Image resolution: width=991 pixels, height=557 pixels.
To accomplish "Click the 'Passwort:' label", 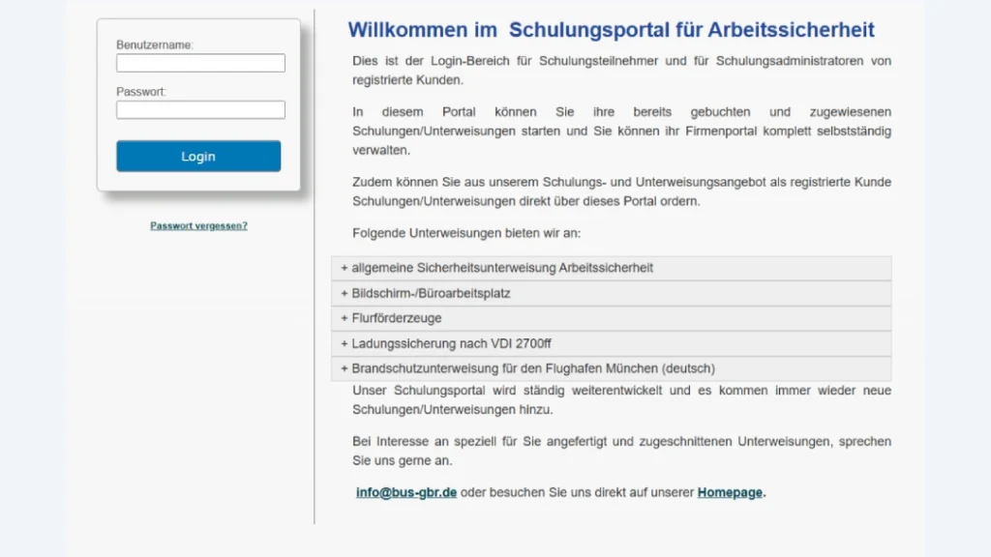I will pyautogui.click(x=141, y=92).
